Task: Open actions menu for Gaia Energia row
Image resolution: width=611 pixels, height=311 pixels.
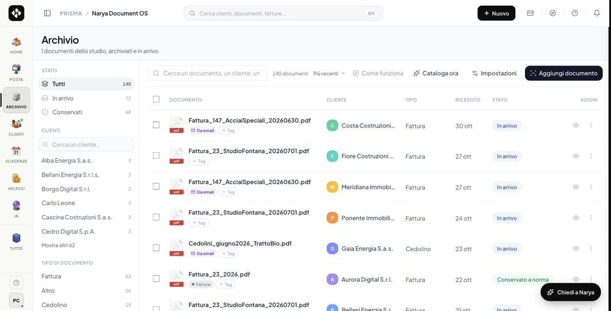Action: [591, 248]
